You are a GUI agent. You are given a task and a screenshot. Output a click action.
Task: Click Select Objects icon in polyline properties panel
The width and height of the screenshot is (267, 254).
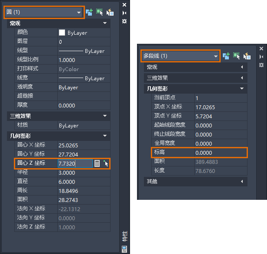click(237, 56)
